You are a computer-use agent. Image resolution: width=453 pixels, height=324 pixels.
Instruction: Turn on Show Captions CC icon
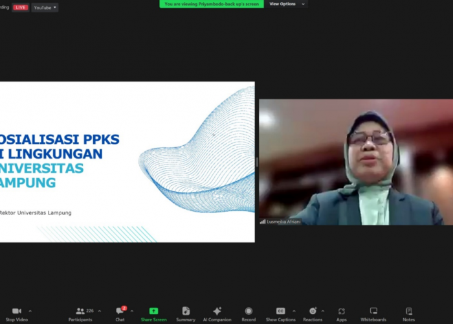280,311
